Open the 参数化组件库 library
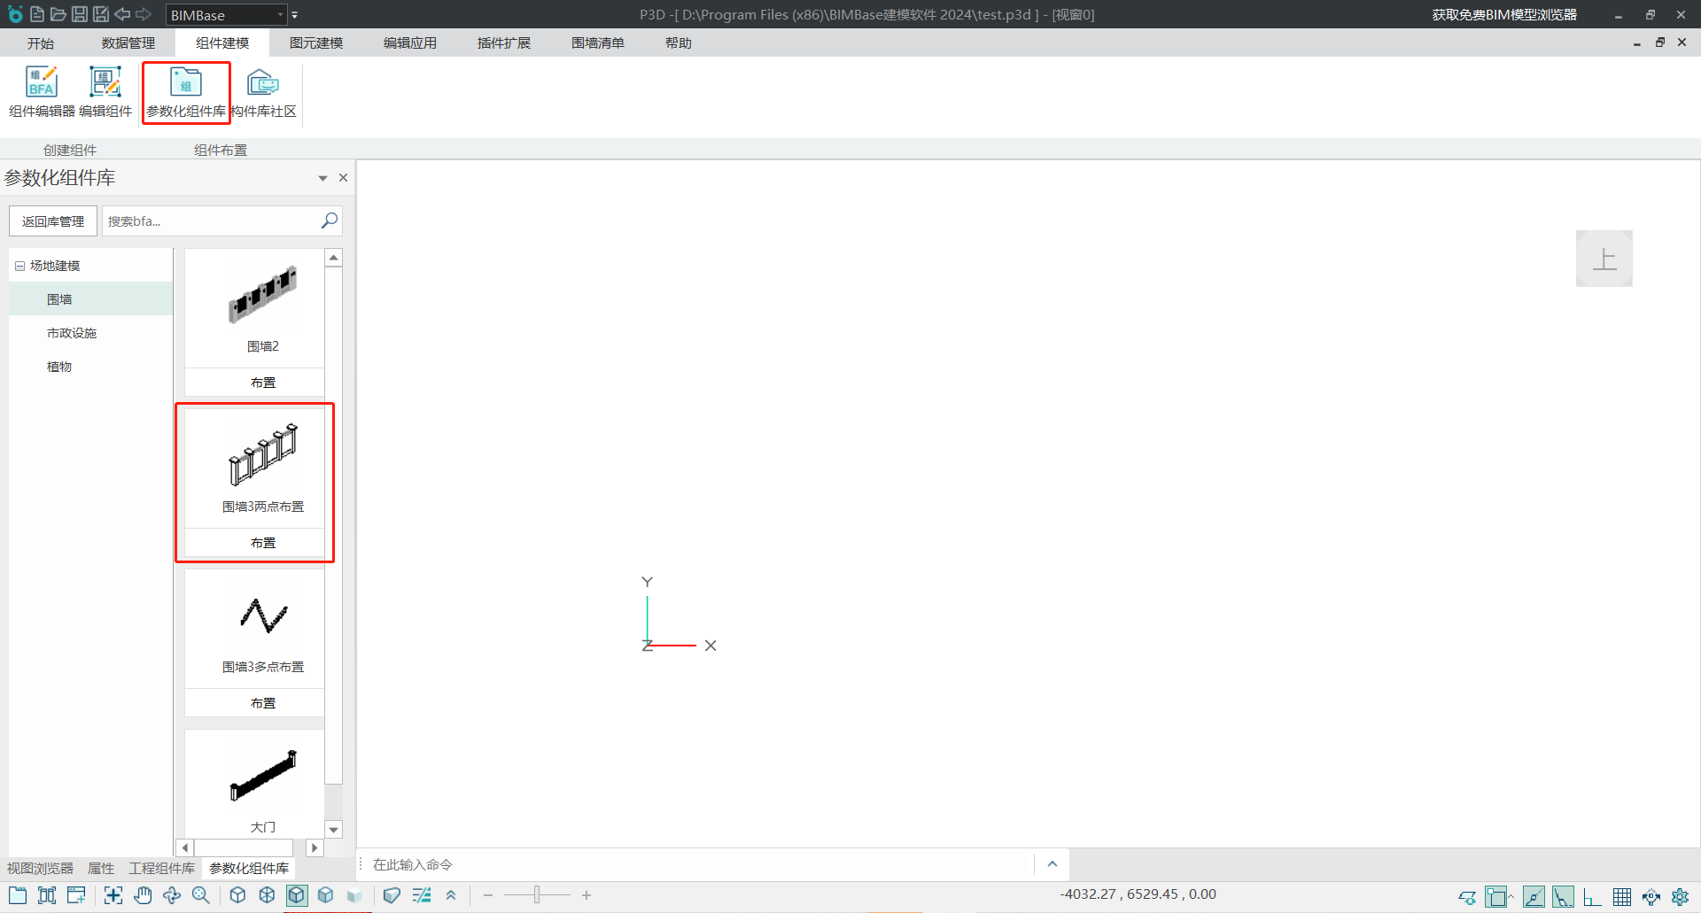1701x913 pixels. 186,92
